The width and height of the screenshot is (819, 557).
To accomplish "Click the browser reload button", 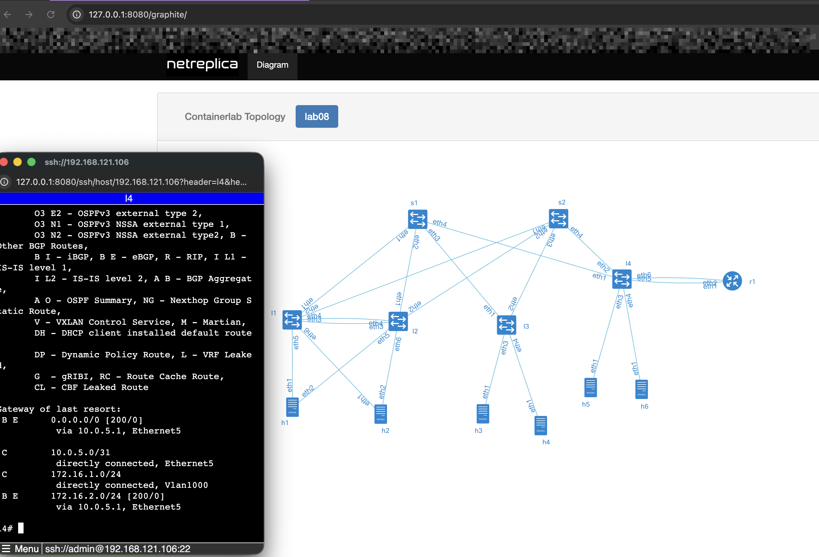I will pos(51,14).
